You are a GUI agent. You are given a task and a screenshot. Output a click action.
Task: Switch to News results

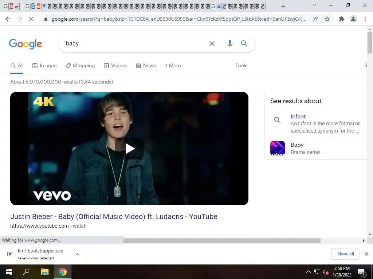pos(146,66)
